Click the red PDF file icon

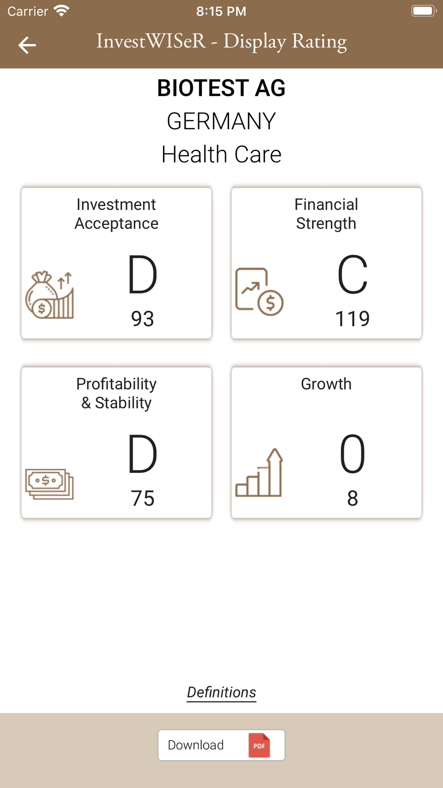pos(259,745)
